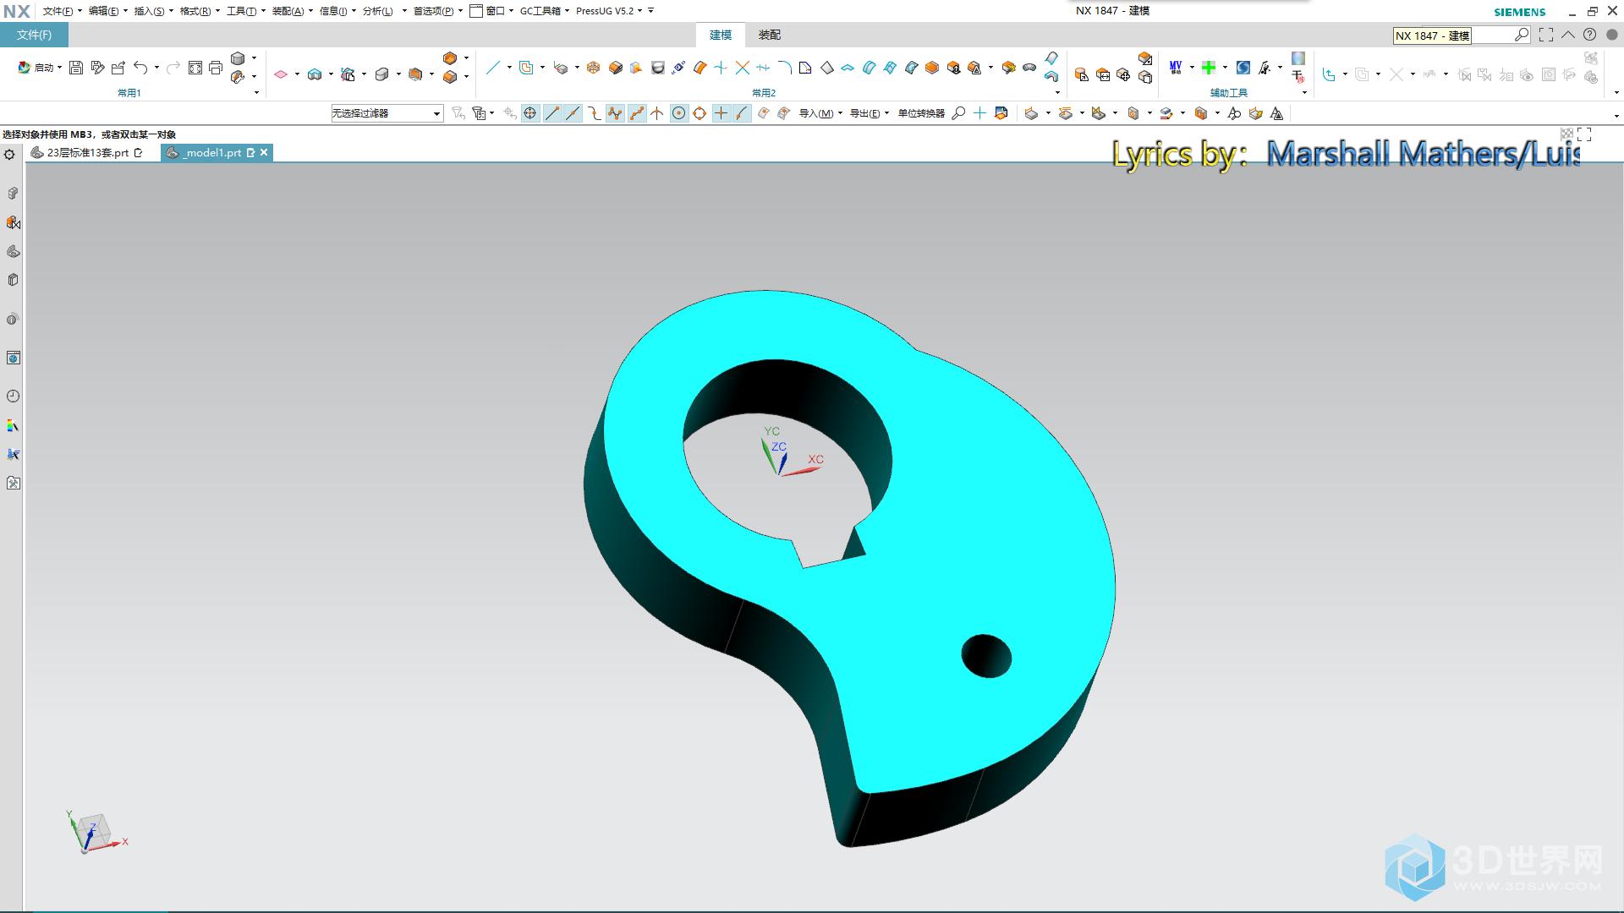The image size is (1624, 913).
Task: Expand the 常用1 group options arrow
Action: (256, 93)
